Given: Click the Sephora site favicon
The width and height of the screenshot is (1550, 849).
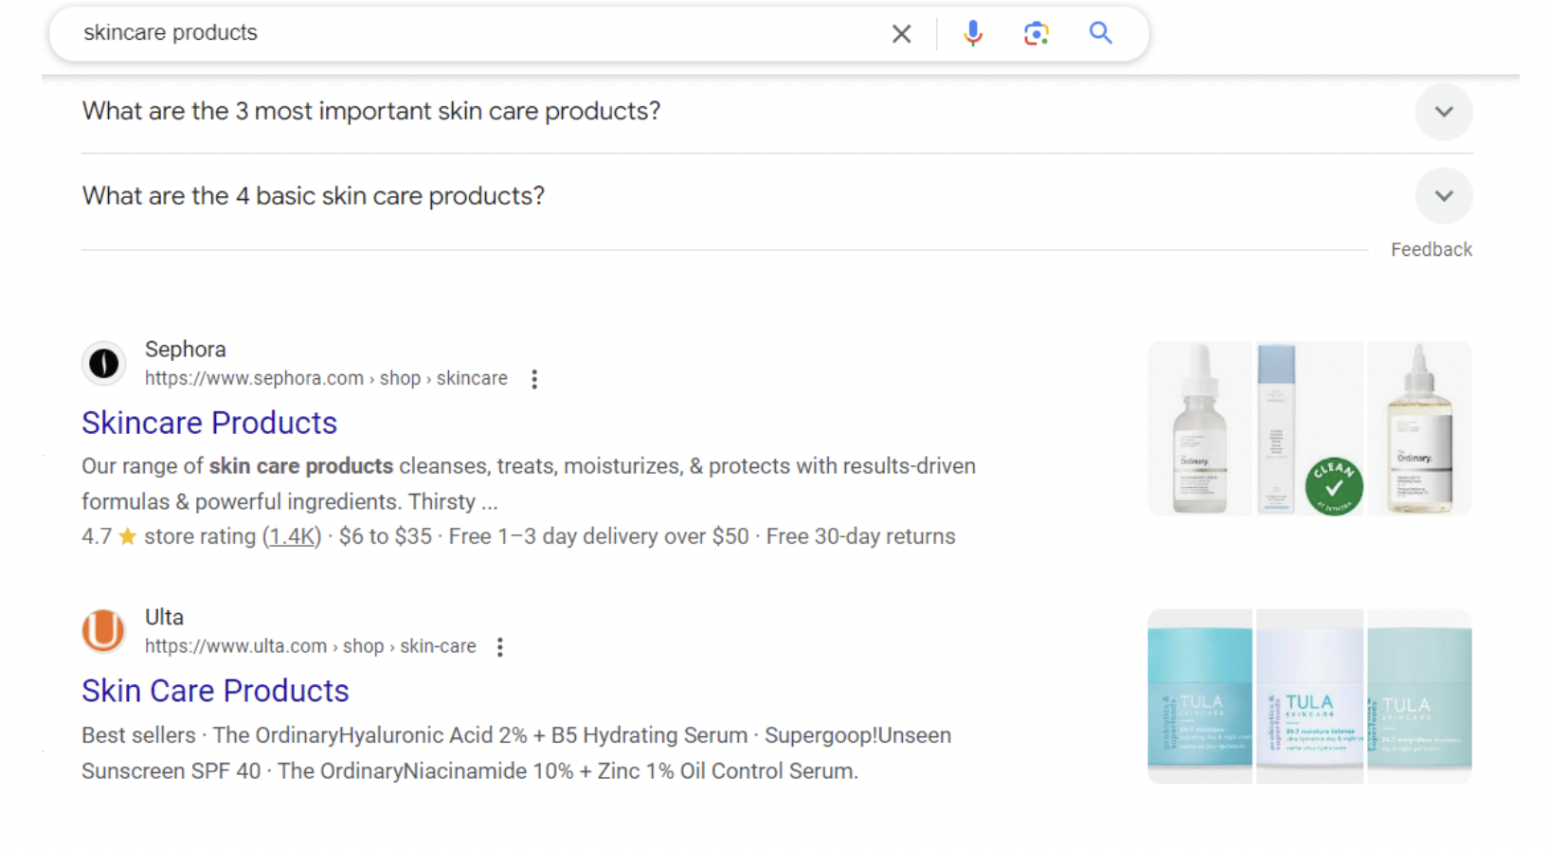Looking at the screenshot, I should coord(104,363).
